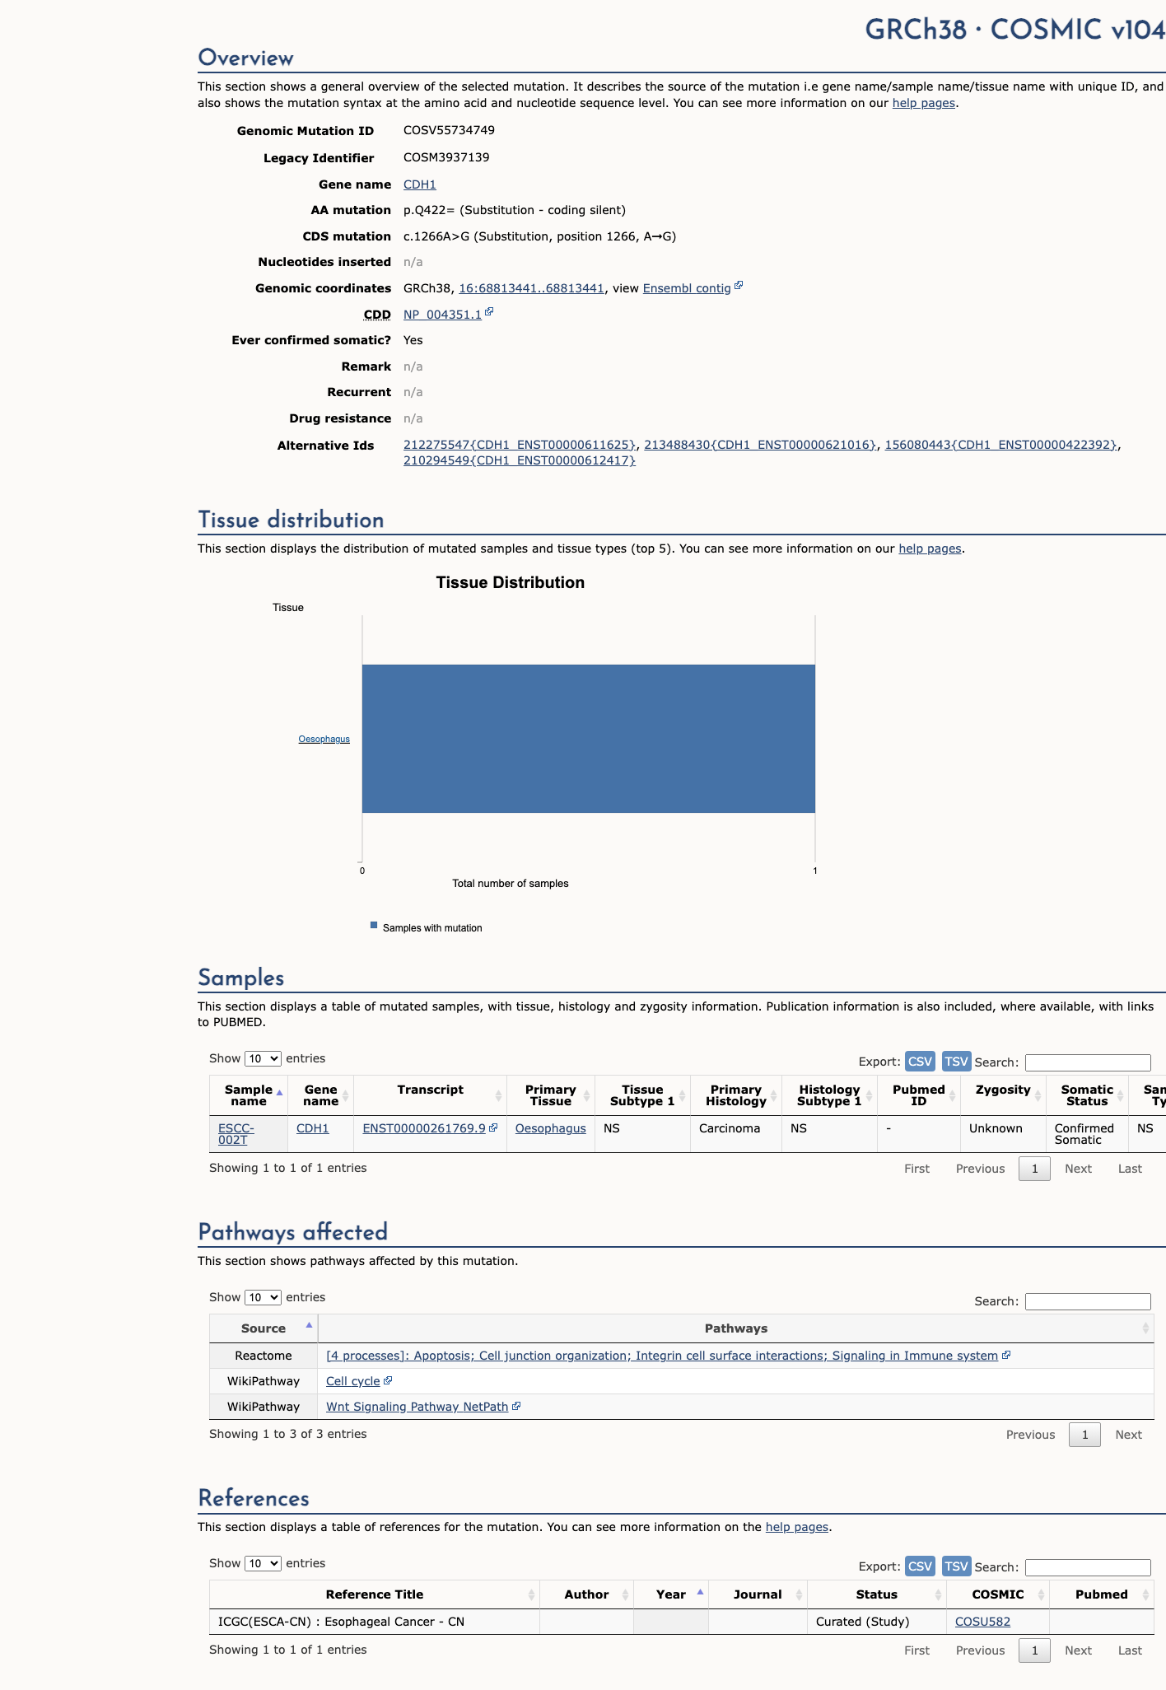Open alternative ID 212275547{CDH1_ENST00000611625}
1166x1690 pixels.
pos(520,445)
